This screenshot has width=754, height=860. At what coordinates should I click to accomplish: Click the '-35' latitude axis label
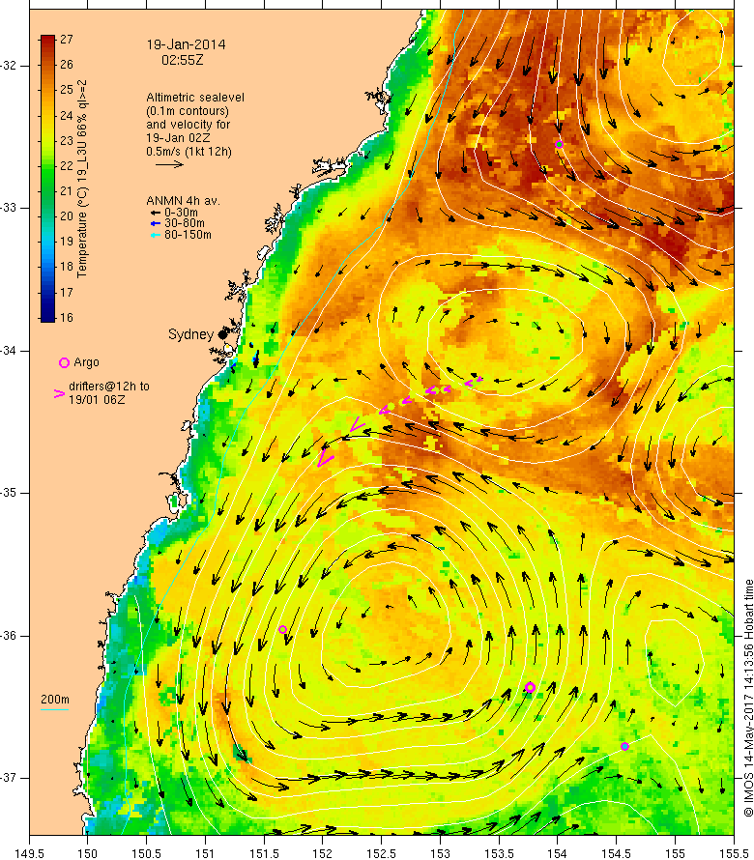click(x=9, y=493)
